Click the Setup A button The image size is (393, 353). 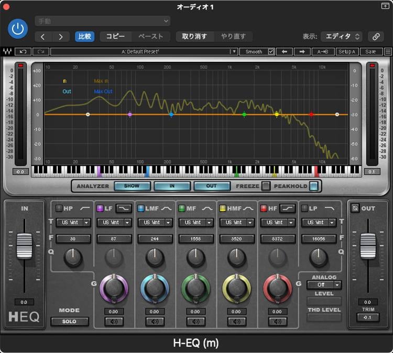pyautogui.click(x=347, y=52)
